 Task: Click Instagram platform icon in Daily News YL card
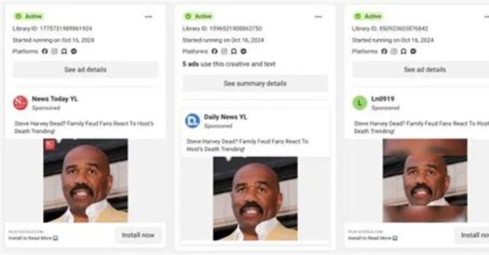[x=225, y=52]
